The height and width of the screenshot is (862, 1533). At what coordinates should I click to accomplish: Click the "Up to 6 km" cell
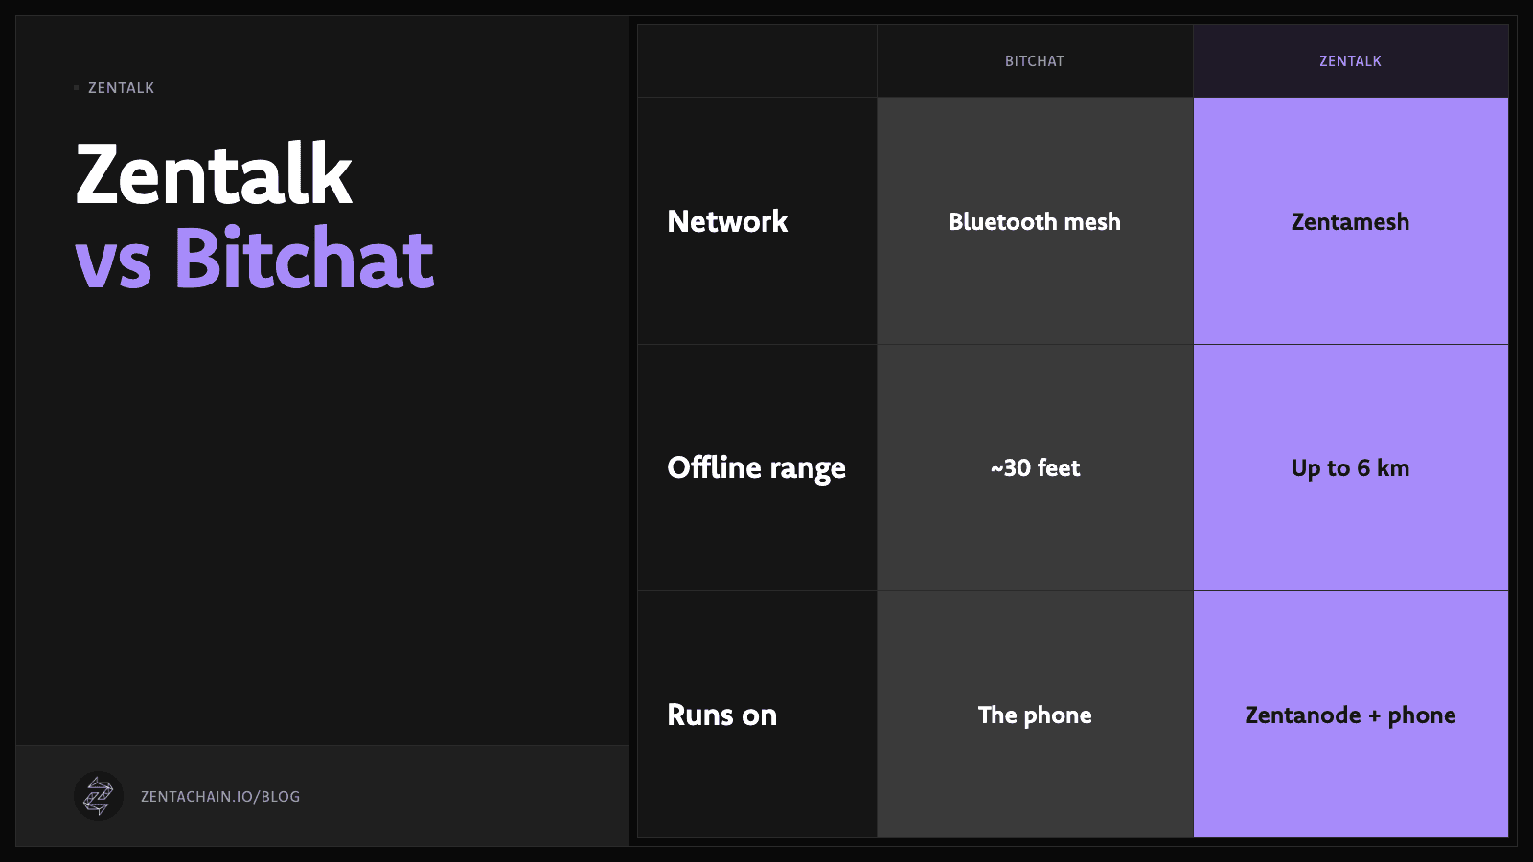click(x=1351, y=467)
